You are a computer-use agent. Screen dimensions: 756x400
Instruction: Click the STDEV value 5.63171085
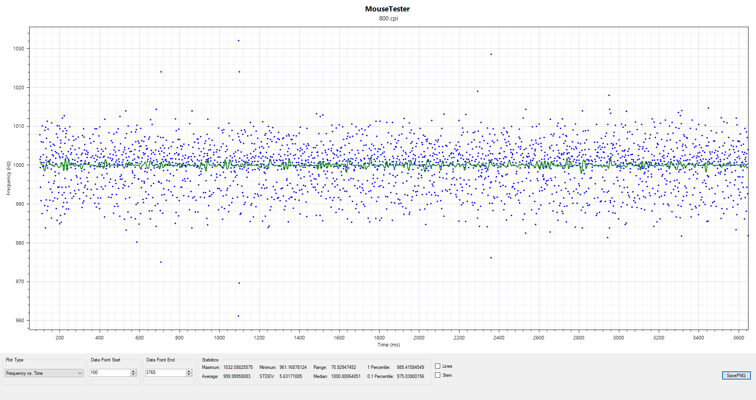coord(291,376)
